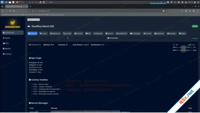Click the QR grid icon in address bar
This screenshot has height=113, width=200.
pos(164,11)
